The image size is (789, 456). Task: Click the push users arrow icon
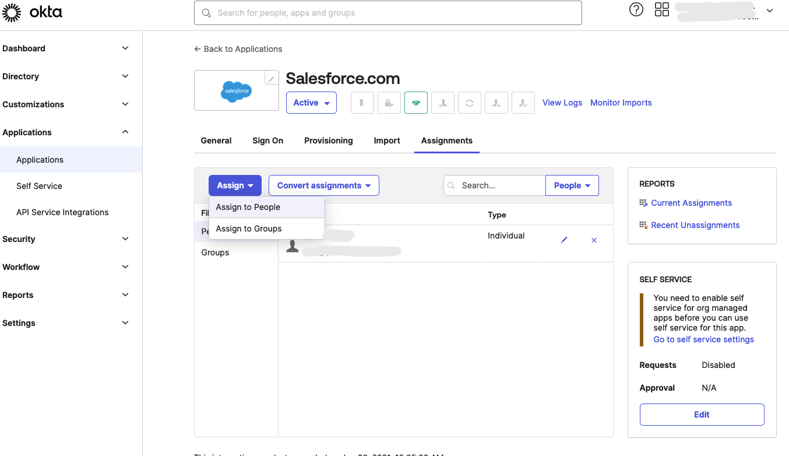(x=496, y=103)
